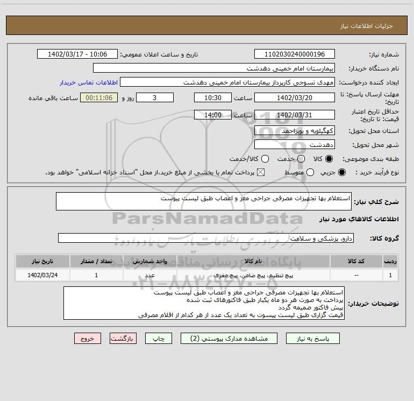Click the price validity date 1402/03/31

295,115
